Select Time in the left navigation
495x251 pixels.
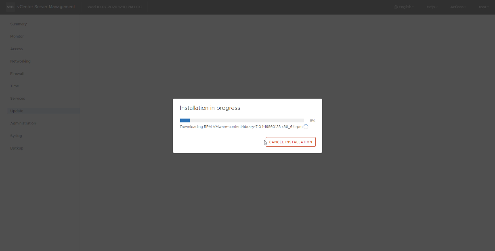tap(15, 86)
